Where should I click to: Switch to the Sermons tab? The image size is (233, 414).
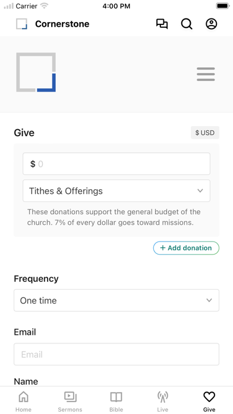(x=70, y=402)
